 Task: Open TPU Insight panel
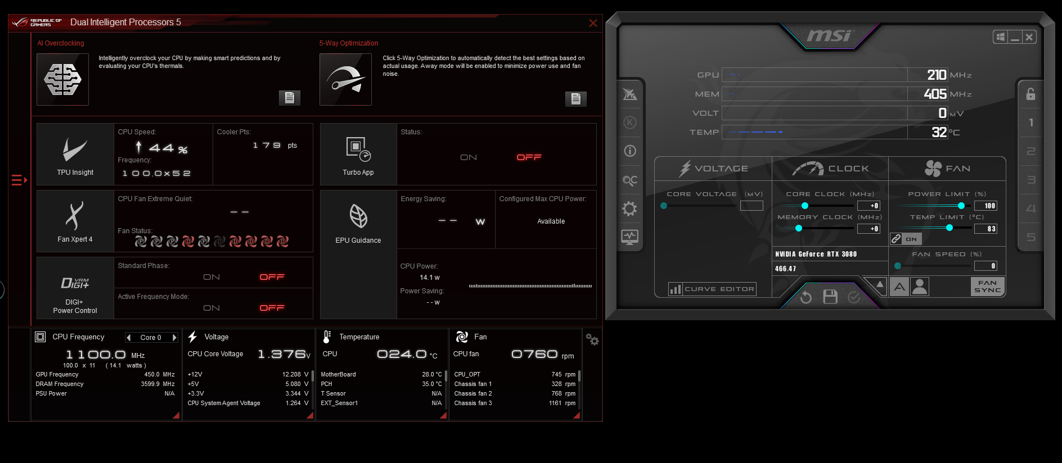click(x=75, y=155)
